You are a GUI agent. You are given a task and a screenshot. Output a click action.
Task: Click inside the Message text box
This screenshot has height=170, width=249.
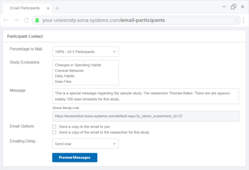(145, 97)
